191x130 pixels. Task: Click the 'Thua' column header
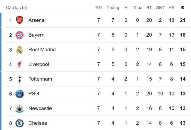[137, 8]
